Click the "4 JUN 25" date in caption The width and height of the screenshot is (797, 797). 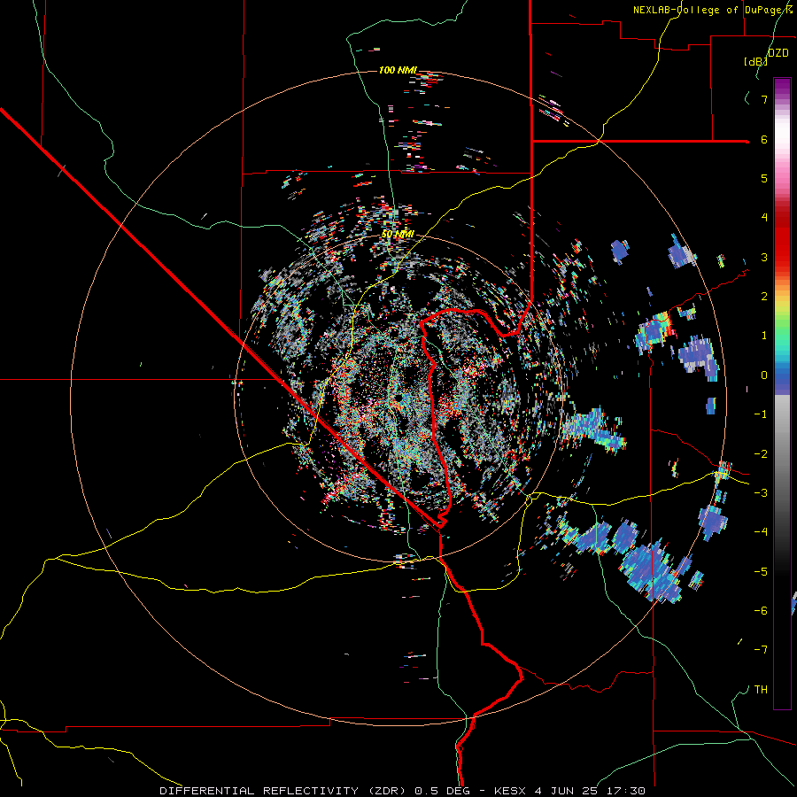pos(566,791)
